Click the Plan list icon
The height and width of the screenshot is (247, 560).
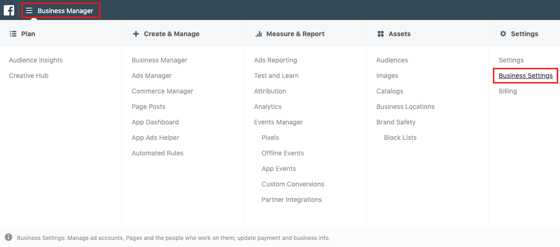(x=13, y=34)
